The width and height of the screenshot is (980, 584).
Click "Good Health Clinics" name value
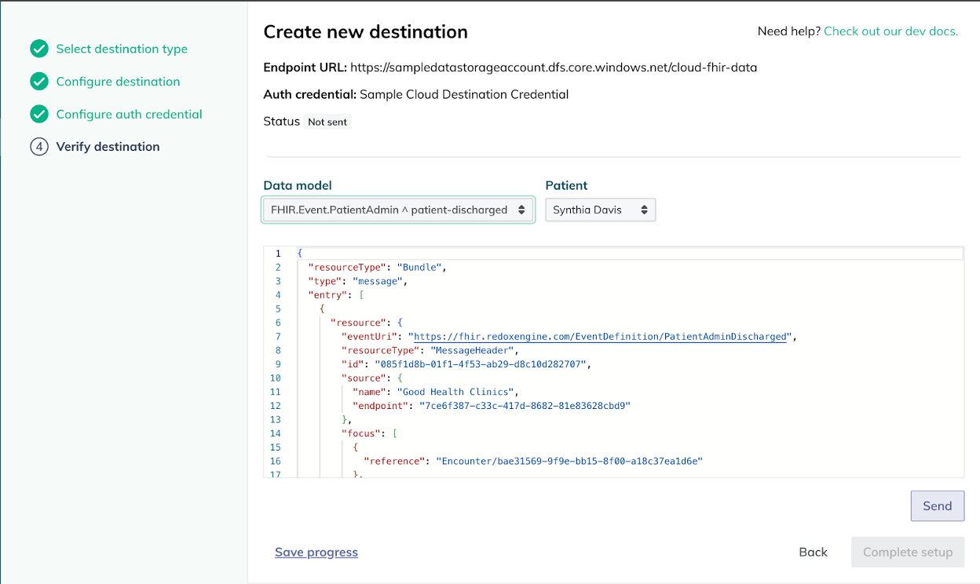pyautogui.click(x=457, y=392)
